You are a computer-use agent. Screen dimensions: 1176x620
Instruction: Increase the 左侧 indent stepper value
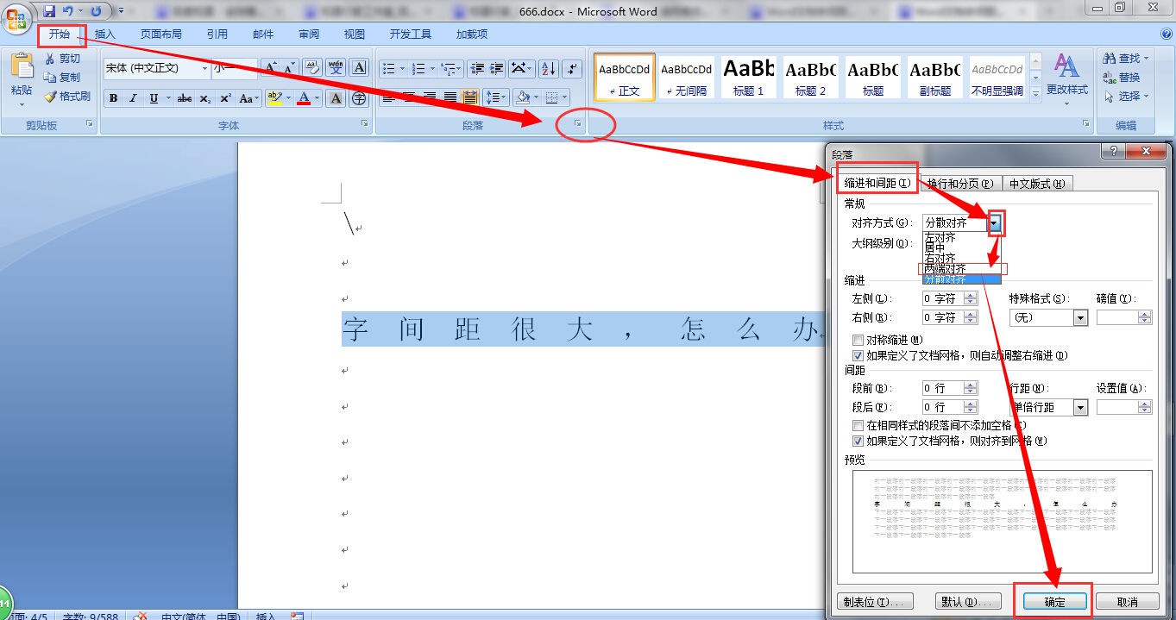[971, 295]
